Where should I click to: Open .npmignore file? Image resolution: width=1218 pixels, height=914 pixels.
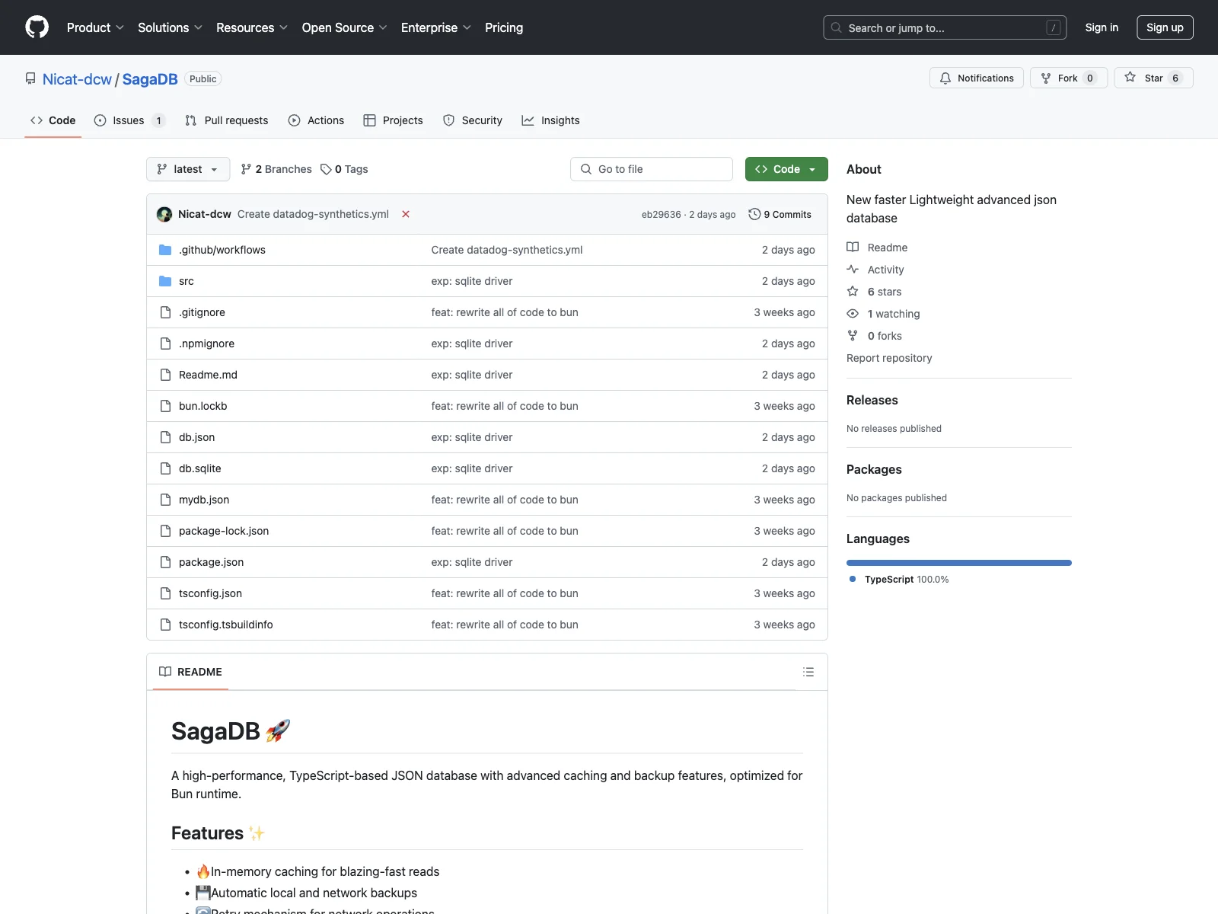point(206,344)
